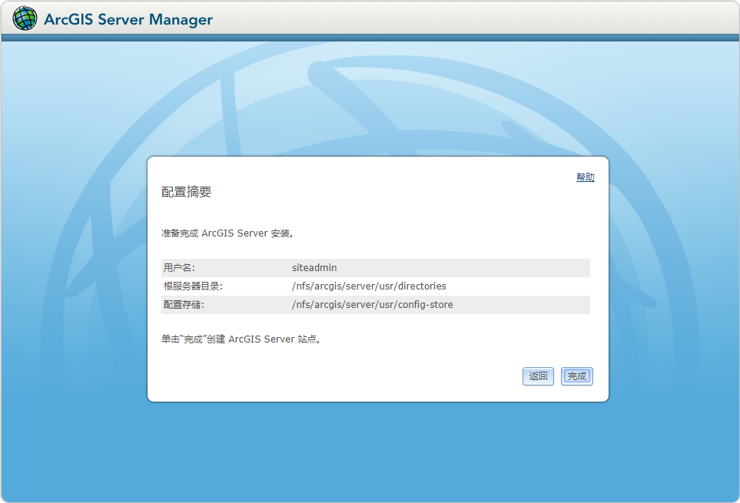Select the 配置摘要 heading text
Screen dimensions: 740x503
(187, 192)
